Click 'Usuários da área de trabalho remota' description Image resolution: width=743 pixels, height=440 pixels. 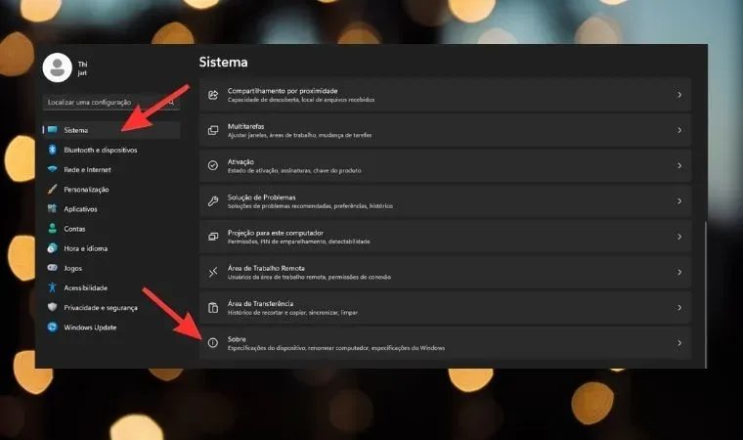309,277
